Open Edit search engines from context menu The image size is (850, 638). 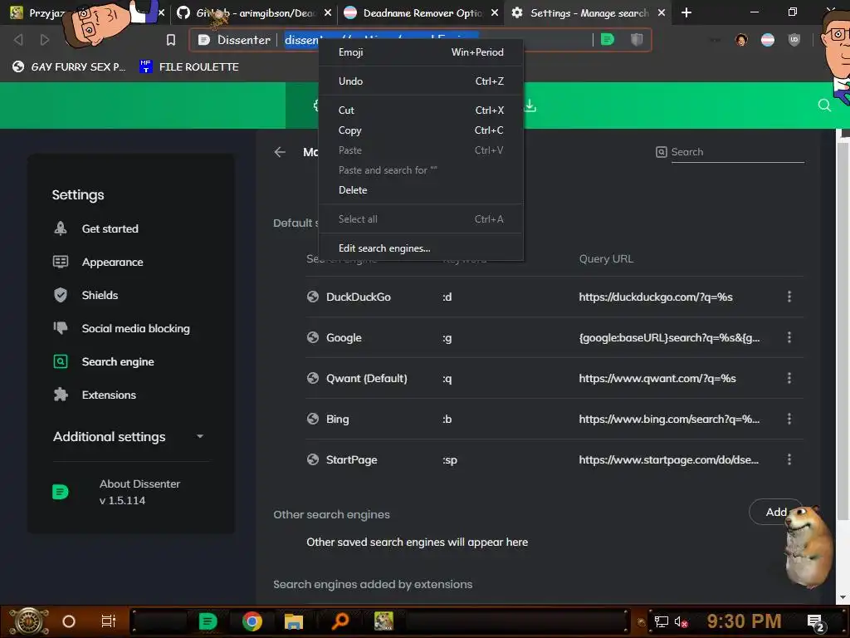click(x=421, y=248)
